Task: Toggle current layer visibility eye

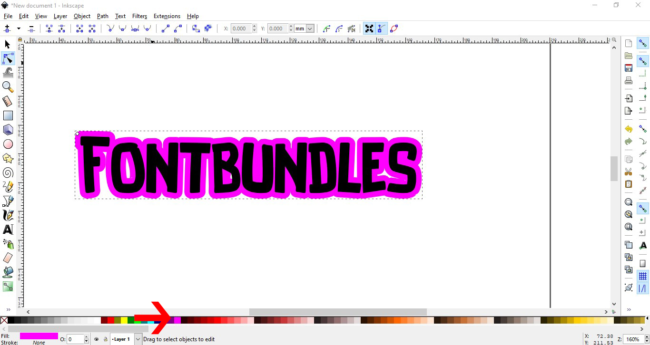Action: click(x=97, y=339)
